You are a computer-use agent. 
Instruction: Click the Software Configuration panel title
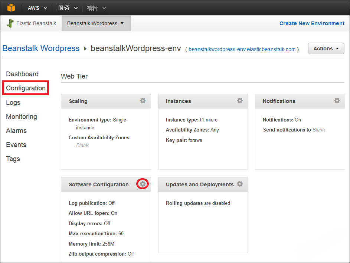99,184
